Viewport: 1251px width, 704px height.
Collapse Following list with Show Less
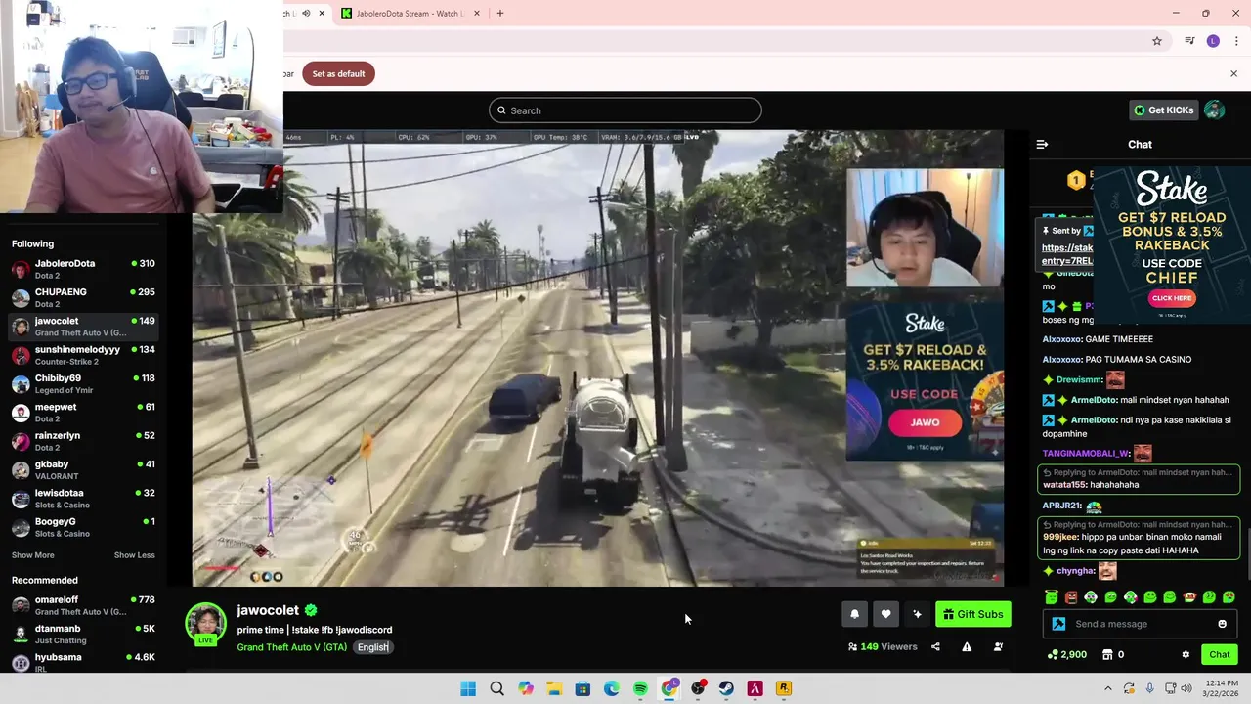[x=134, y=555]
